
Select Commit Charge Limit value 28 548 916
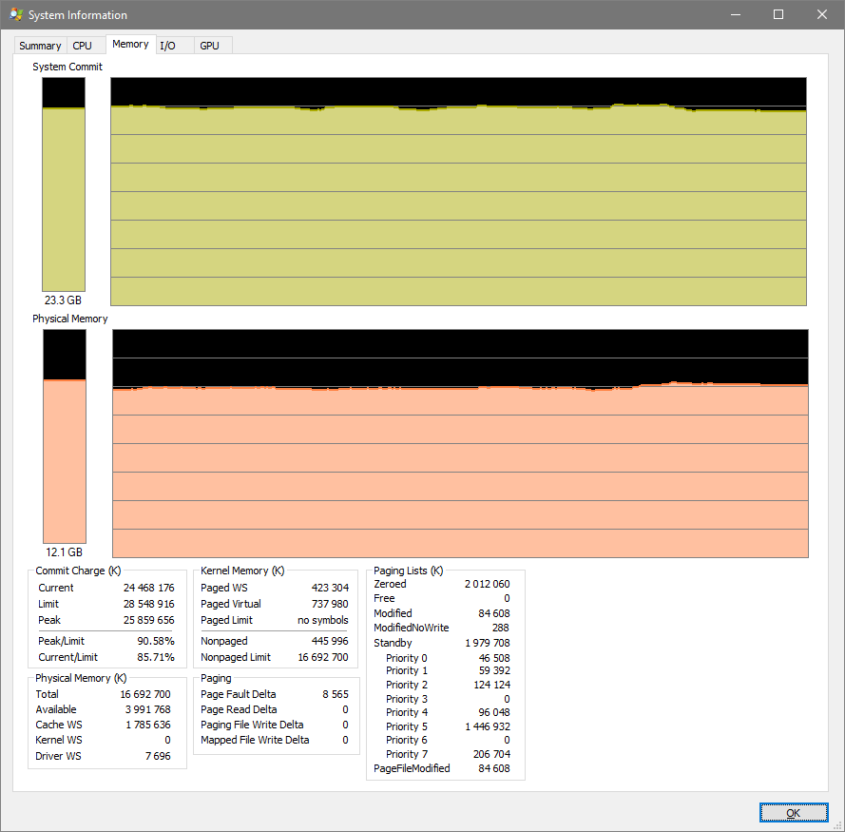[x=148, y=604]
